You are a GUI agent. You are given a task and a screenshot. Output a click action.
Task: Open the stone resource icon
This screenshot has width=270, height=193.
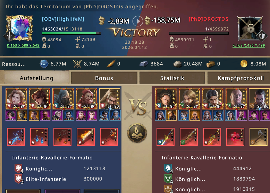coord(177,64)
